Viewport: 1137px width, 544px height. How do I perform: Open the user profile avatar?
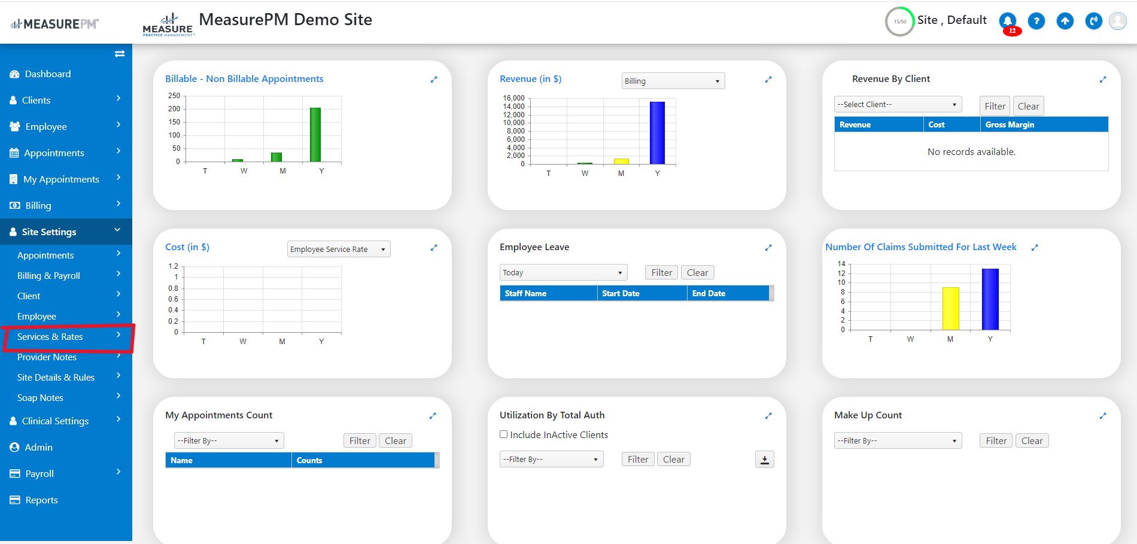(x=1118, y=21)
